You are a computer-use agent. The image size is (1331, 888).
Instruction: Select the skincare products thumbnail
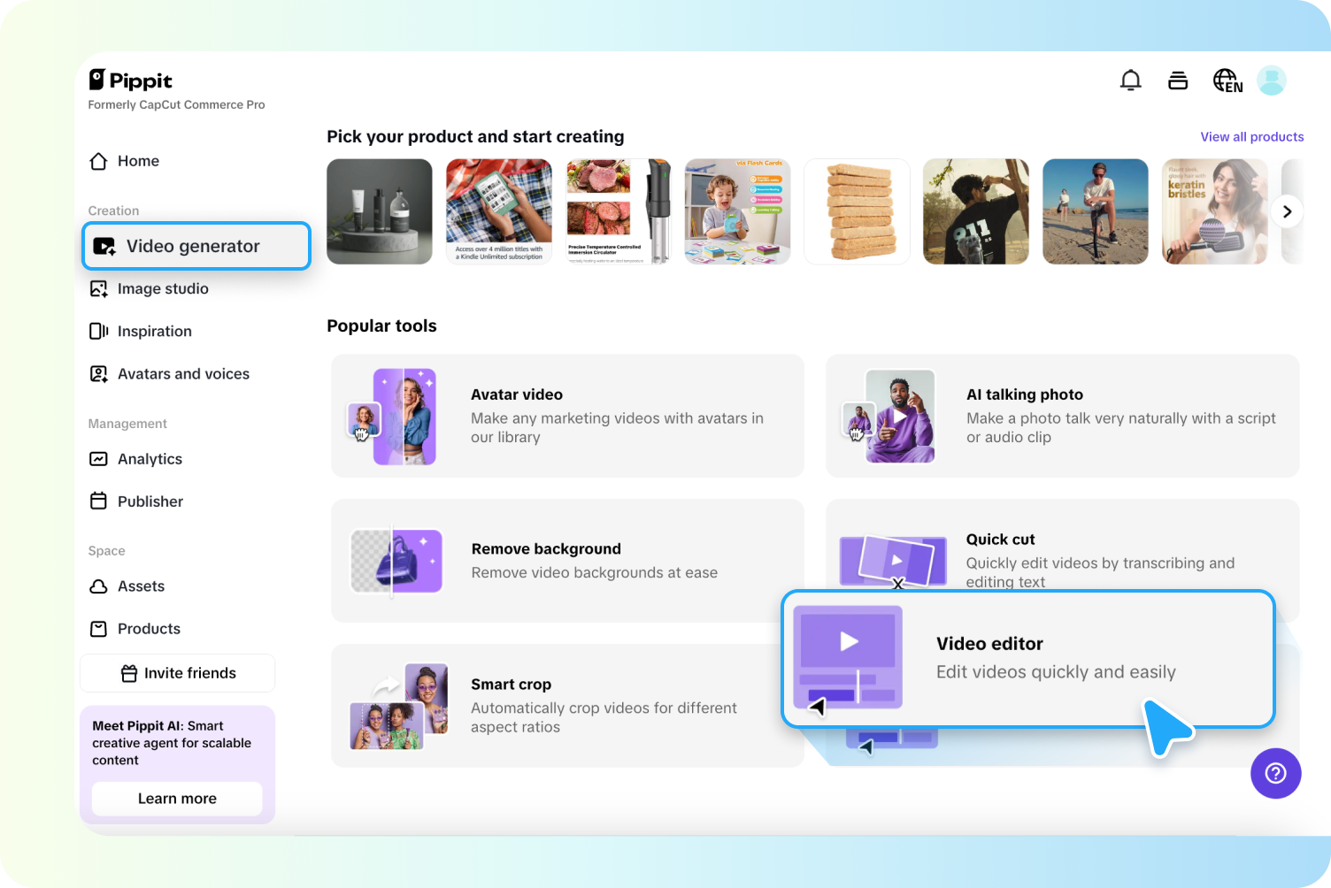[379, 211]
